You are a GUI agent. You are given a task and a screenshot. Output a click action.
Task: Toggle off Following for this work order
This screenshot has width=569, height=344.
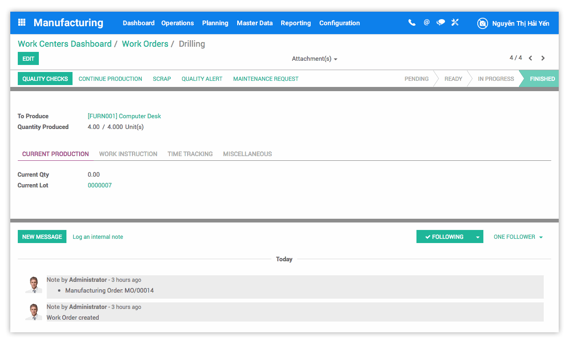coord(445,236)
